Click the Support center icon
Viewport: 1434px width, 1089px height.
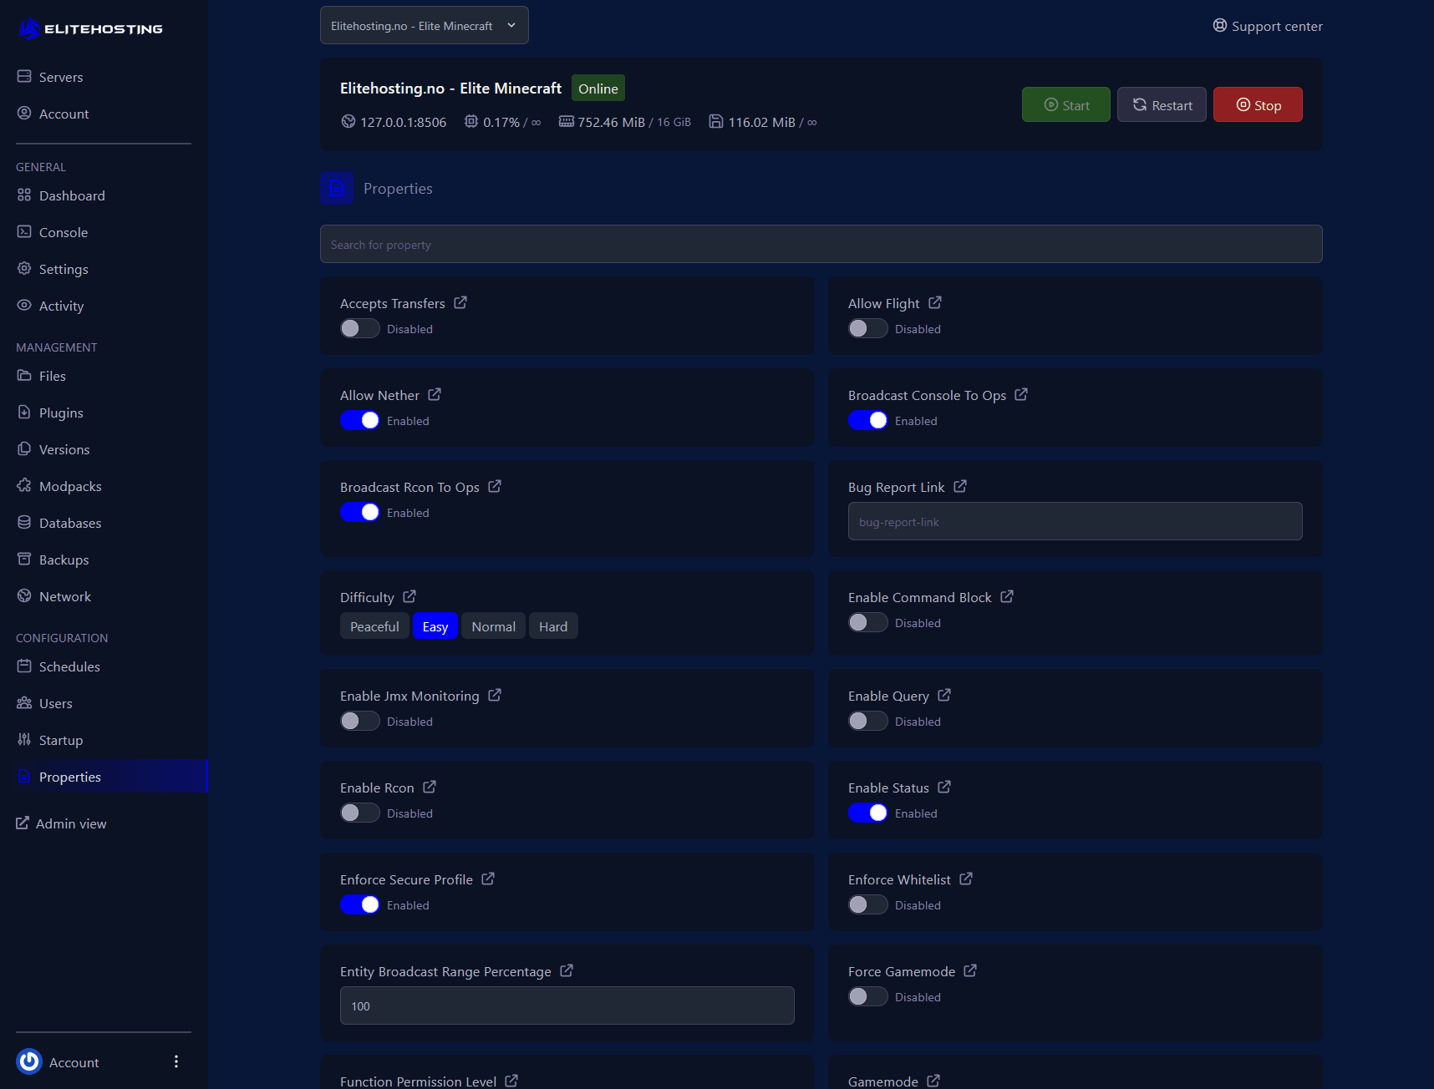tap(1219, 26)
